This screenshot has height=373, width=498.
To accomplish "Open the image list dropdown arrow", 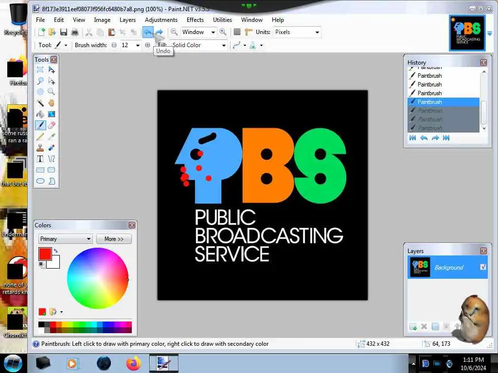I will point(490,34).
